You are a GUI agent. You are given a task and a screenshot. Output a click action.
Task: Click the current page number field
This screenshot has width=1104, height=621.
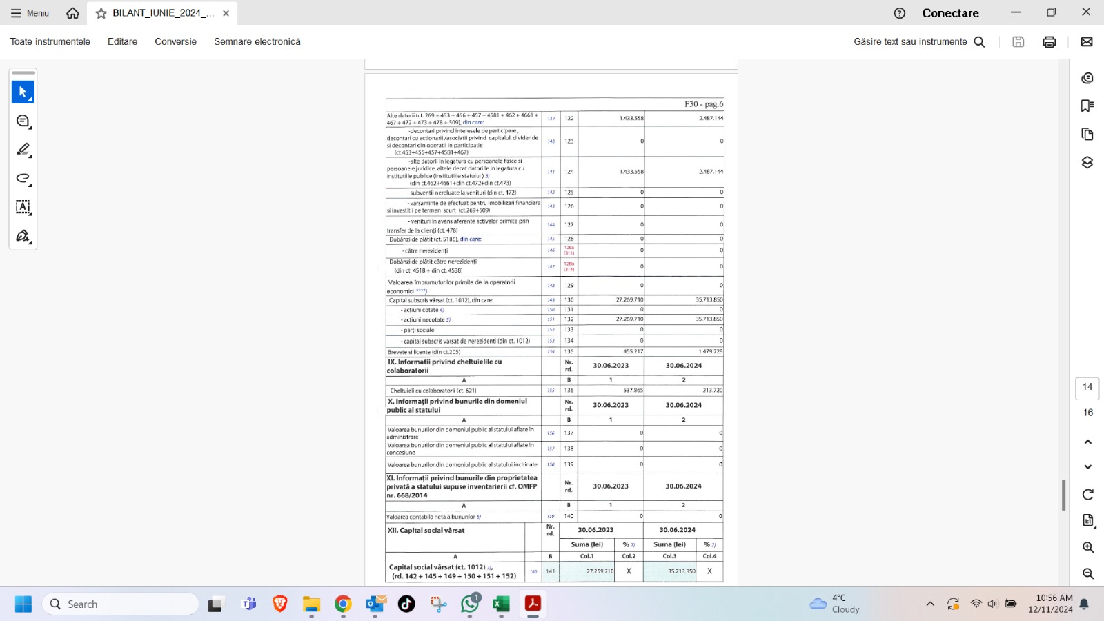pyautogui.click(x=1087, y=387)
